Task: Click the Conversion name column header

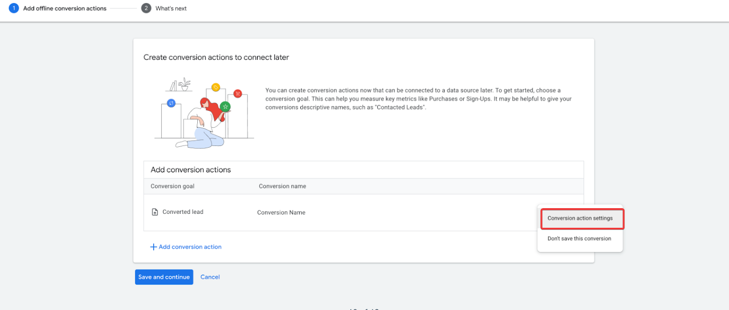Action: pyautogui.click(x=282, y=186)
